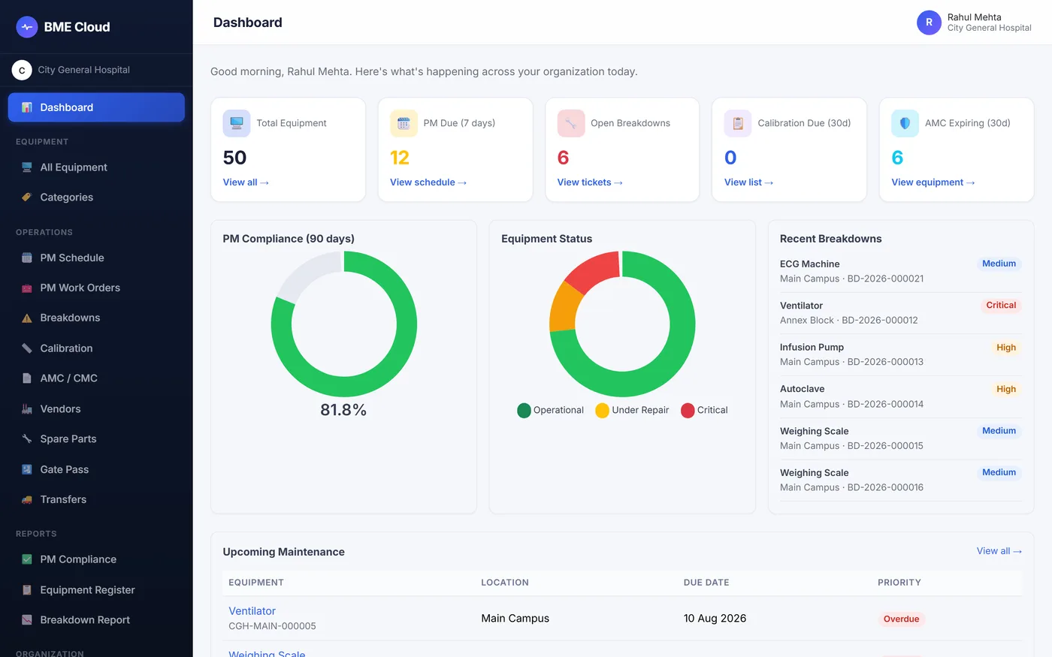Select Spare Parts from sidebar
The width and height of the screenshot is (1052, 657).
96,439
